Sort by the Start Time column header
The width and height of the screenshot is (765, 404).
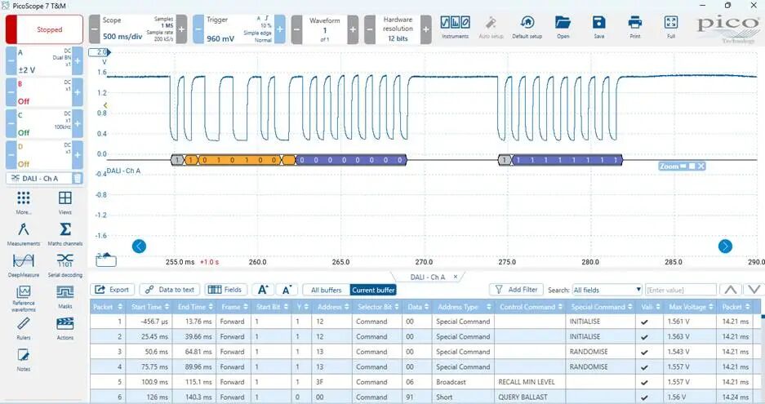(x=150, y=306)
